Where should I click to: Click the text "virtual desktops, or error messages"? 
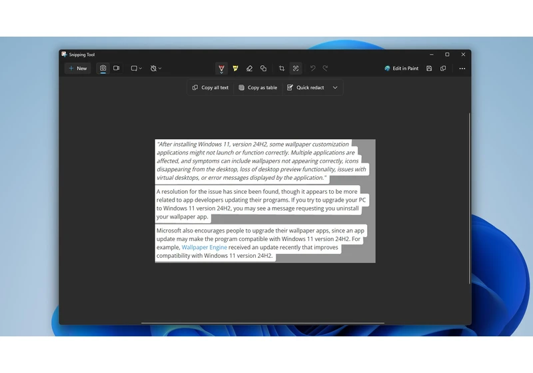click(203, 178)
